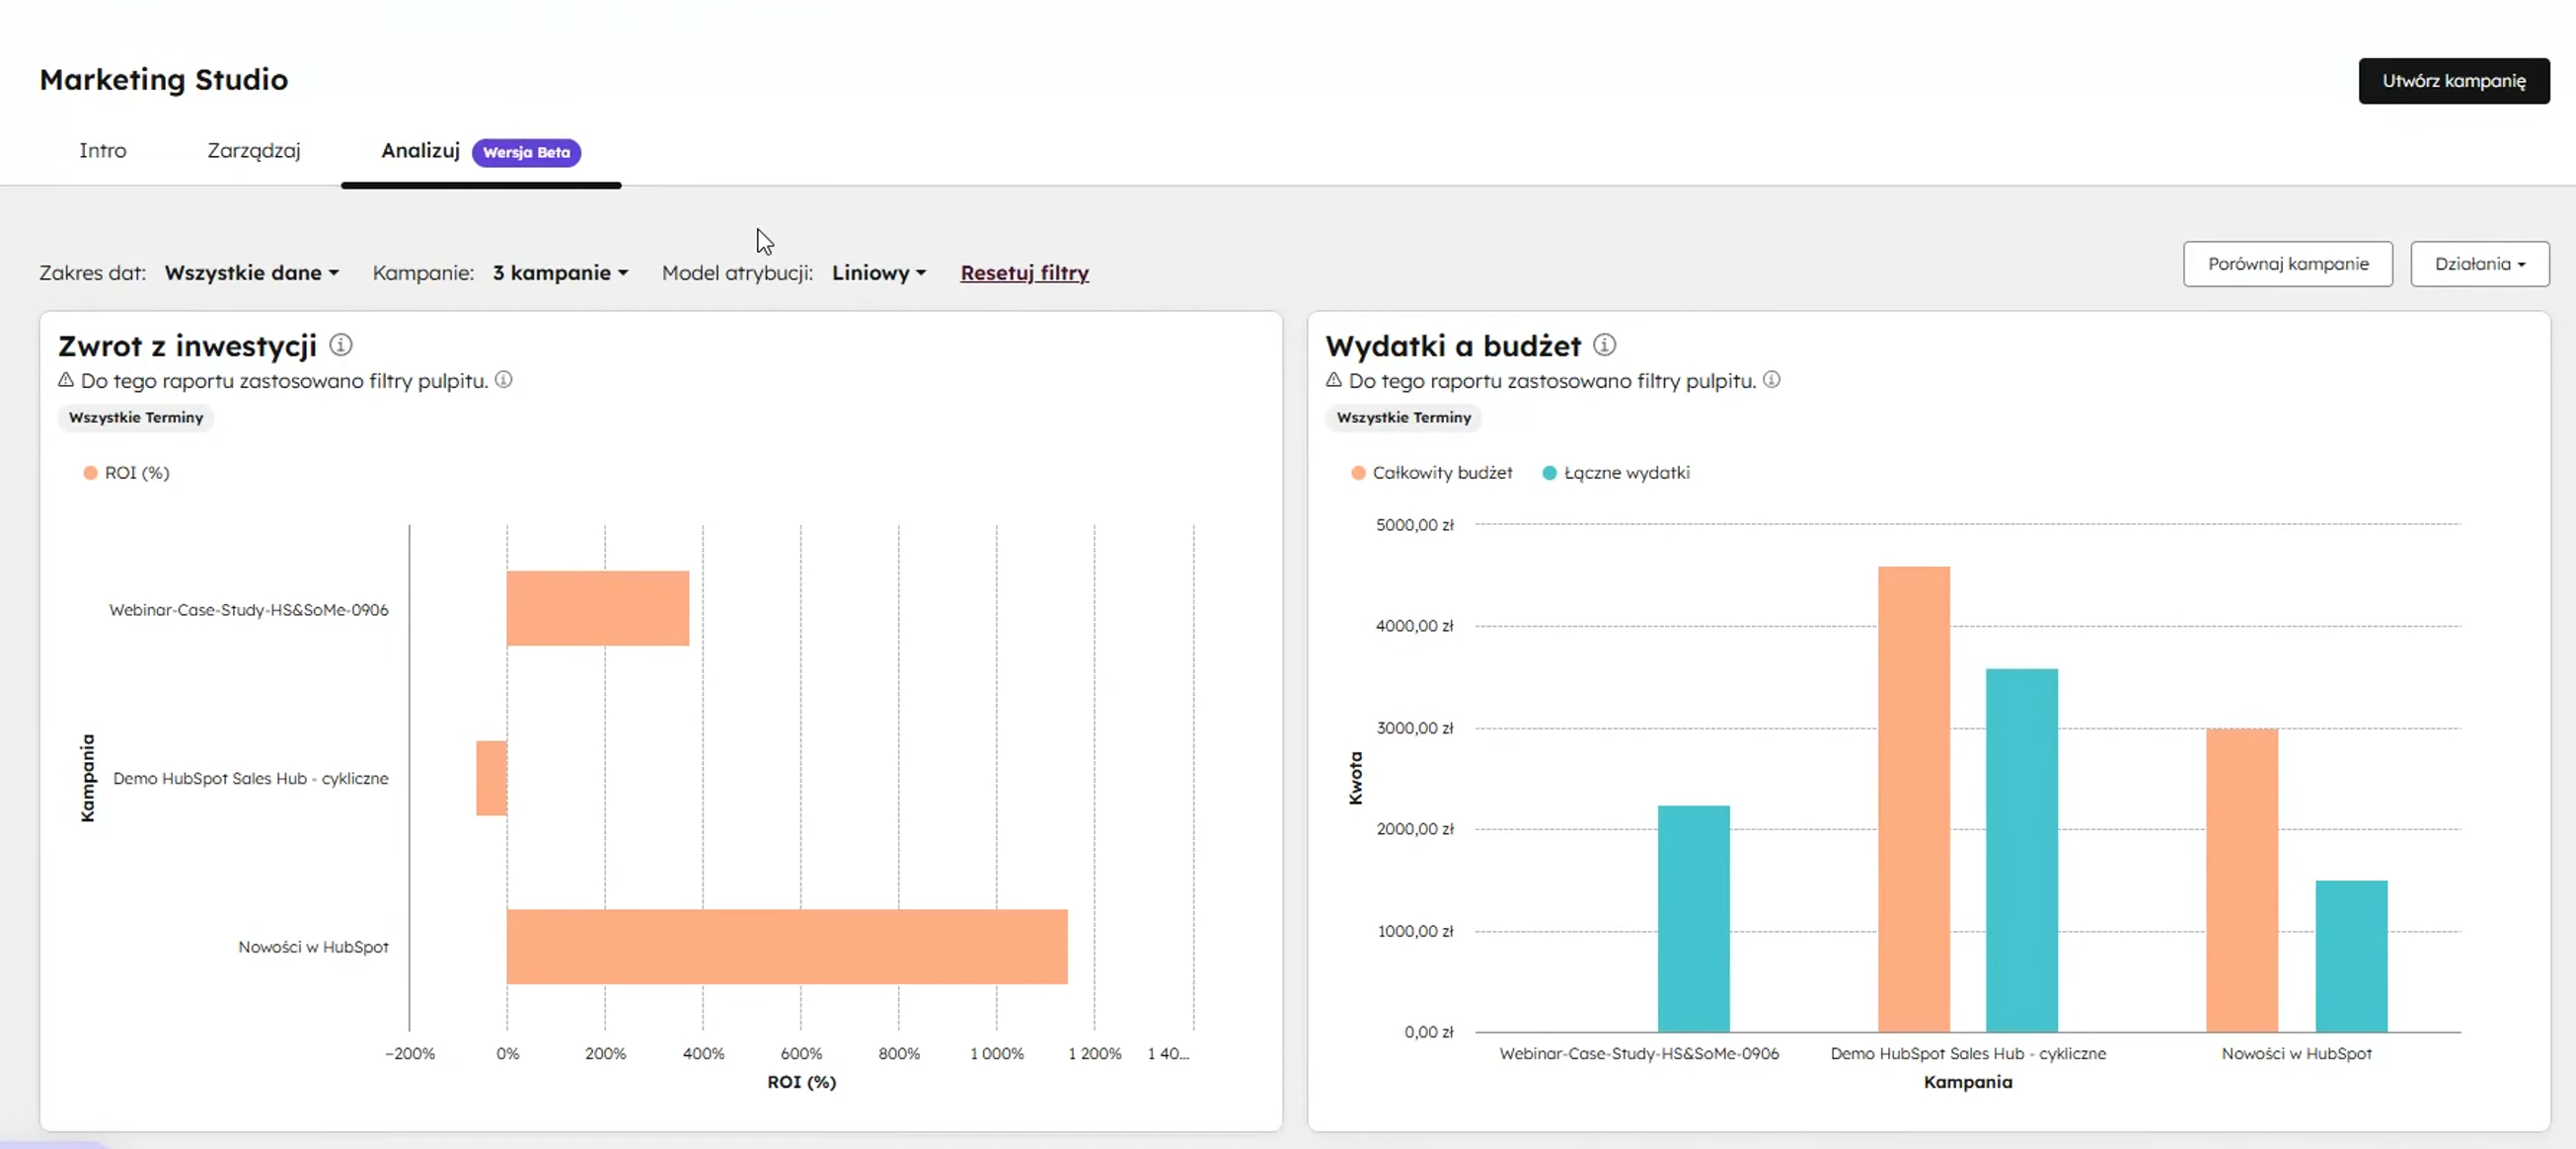The height and width of the screenshot is (1149, 2576).
Task: Switch to the Intro tab
Action: click(x=102, y=151)
